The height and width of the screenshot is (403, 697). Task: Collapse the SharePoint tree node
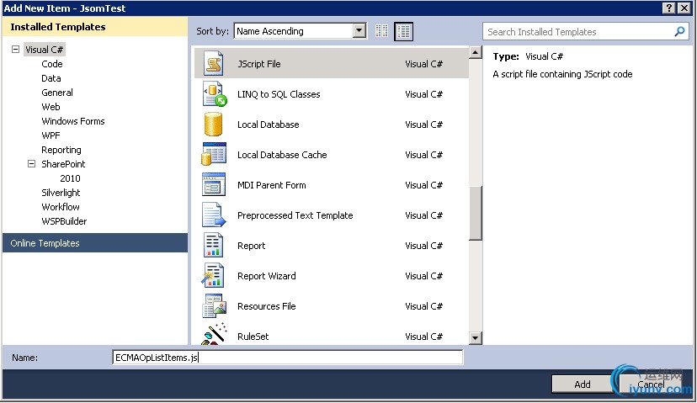pyautogui.click(x=31, y=164)
